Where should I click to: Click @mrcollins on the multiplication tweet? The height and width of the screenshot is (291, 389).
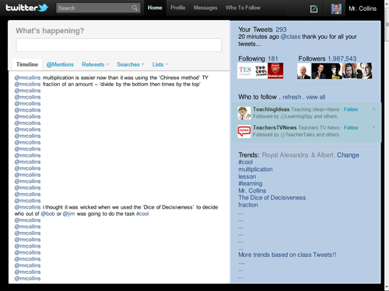[x=27, y=78]
